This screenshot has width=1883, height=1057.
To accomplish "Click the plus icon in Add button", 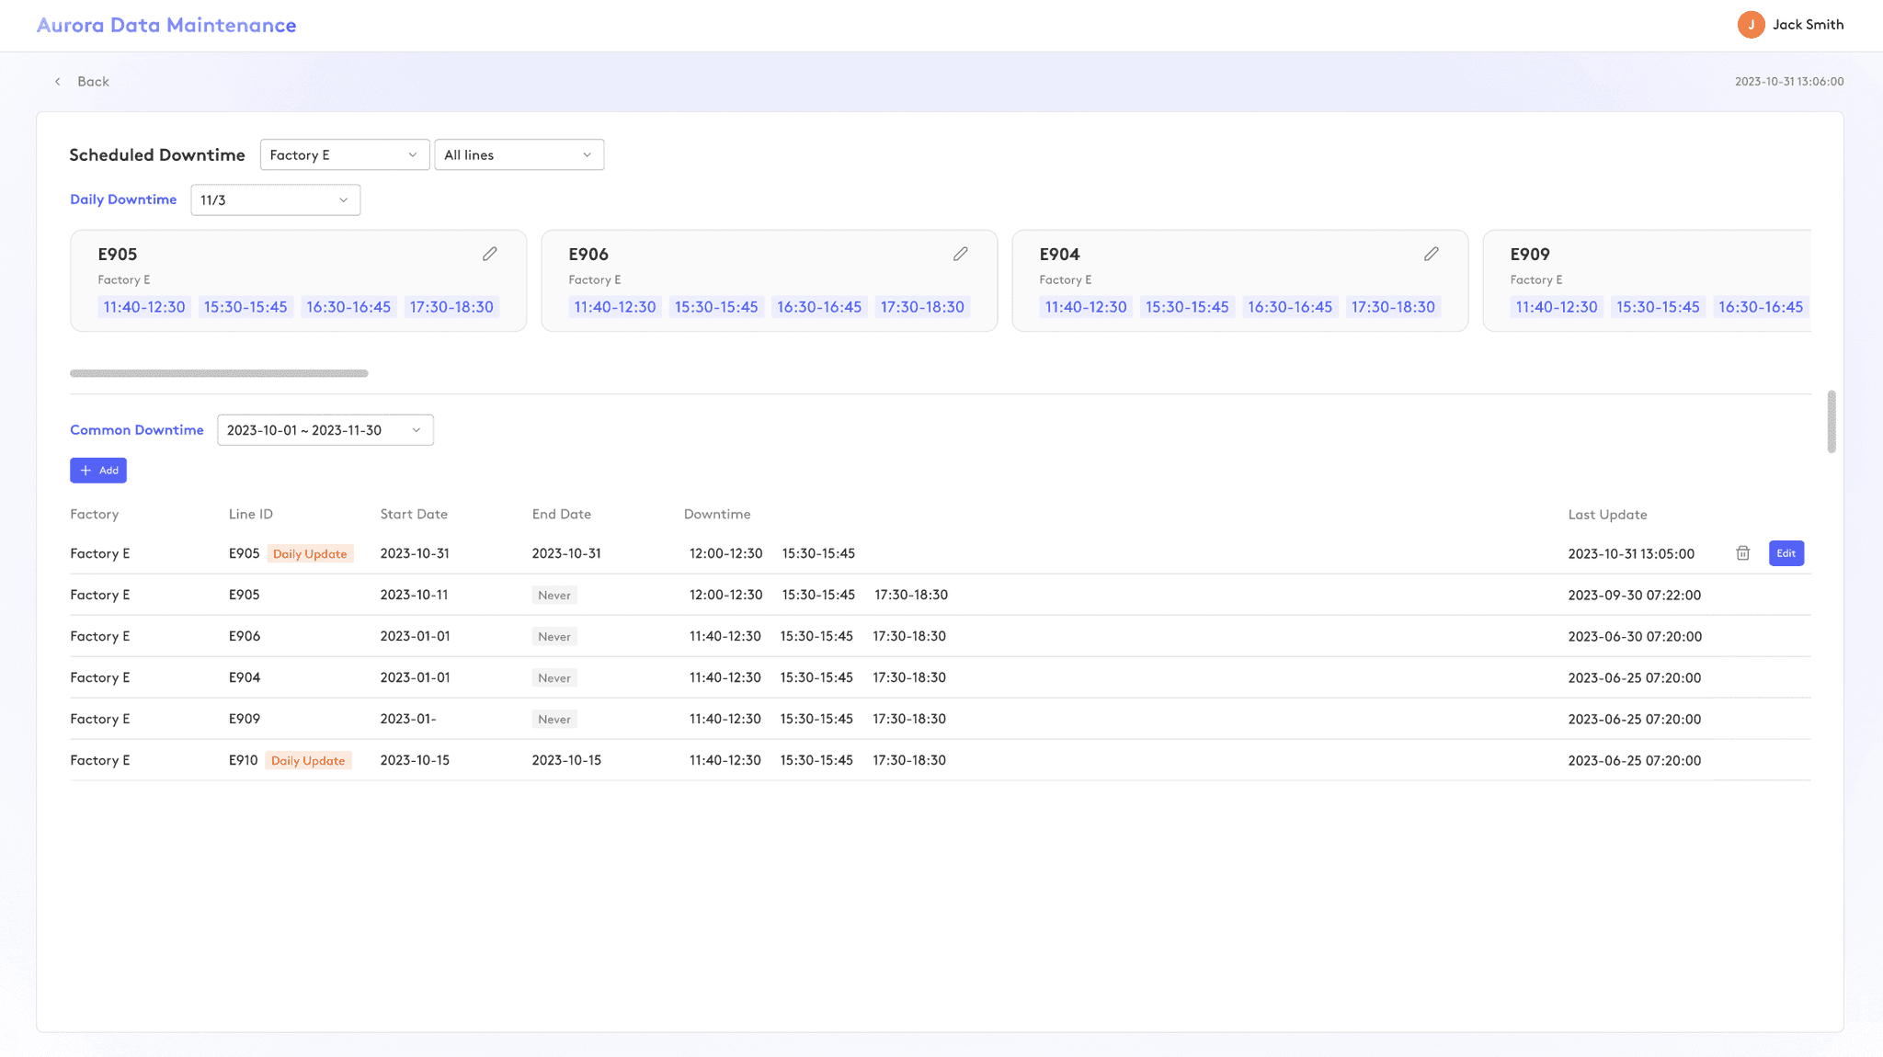I will point(86,471).
